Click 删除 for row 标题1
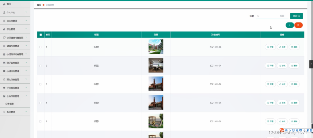The height and width of the screenshot is (138, 313). pos(294,47)
